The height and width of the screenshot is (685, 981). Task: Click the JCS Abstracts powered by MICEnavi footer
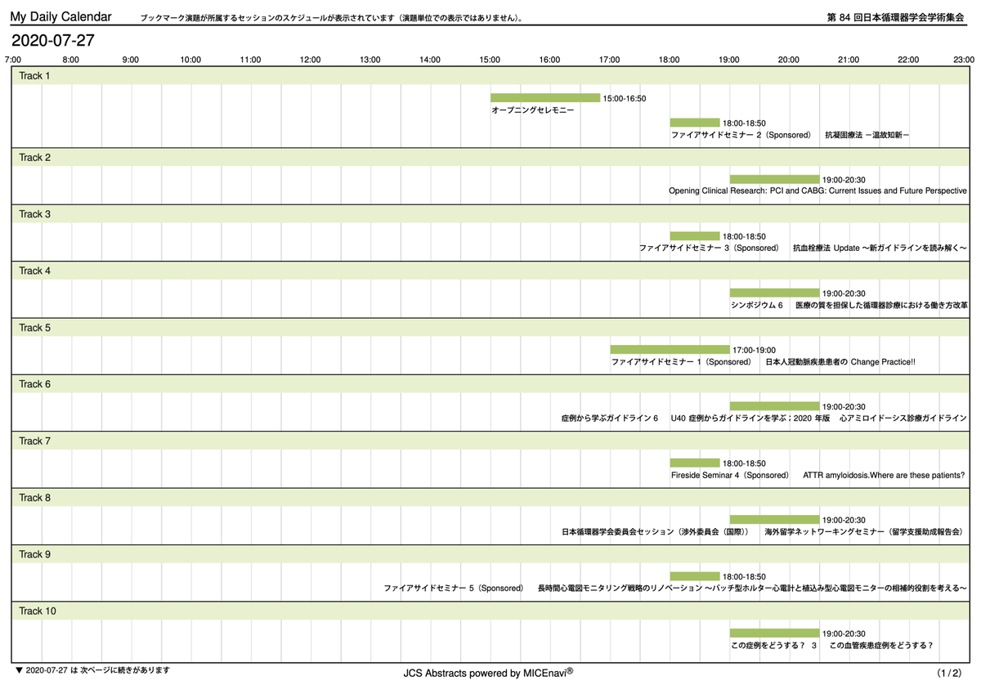pyautogui.click(x=488, y=673)
